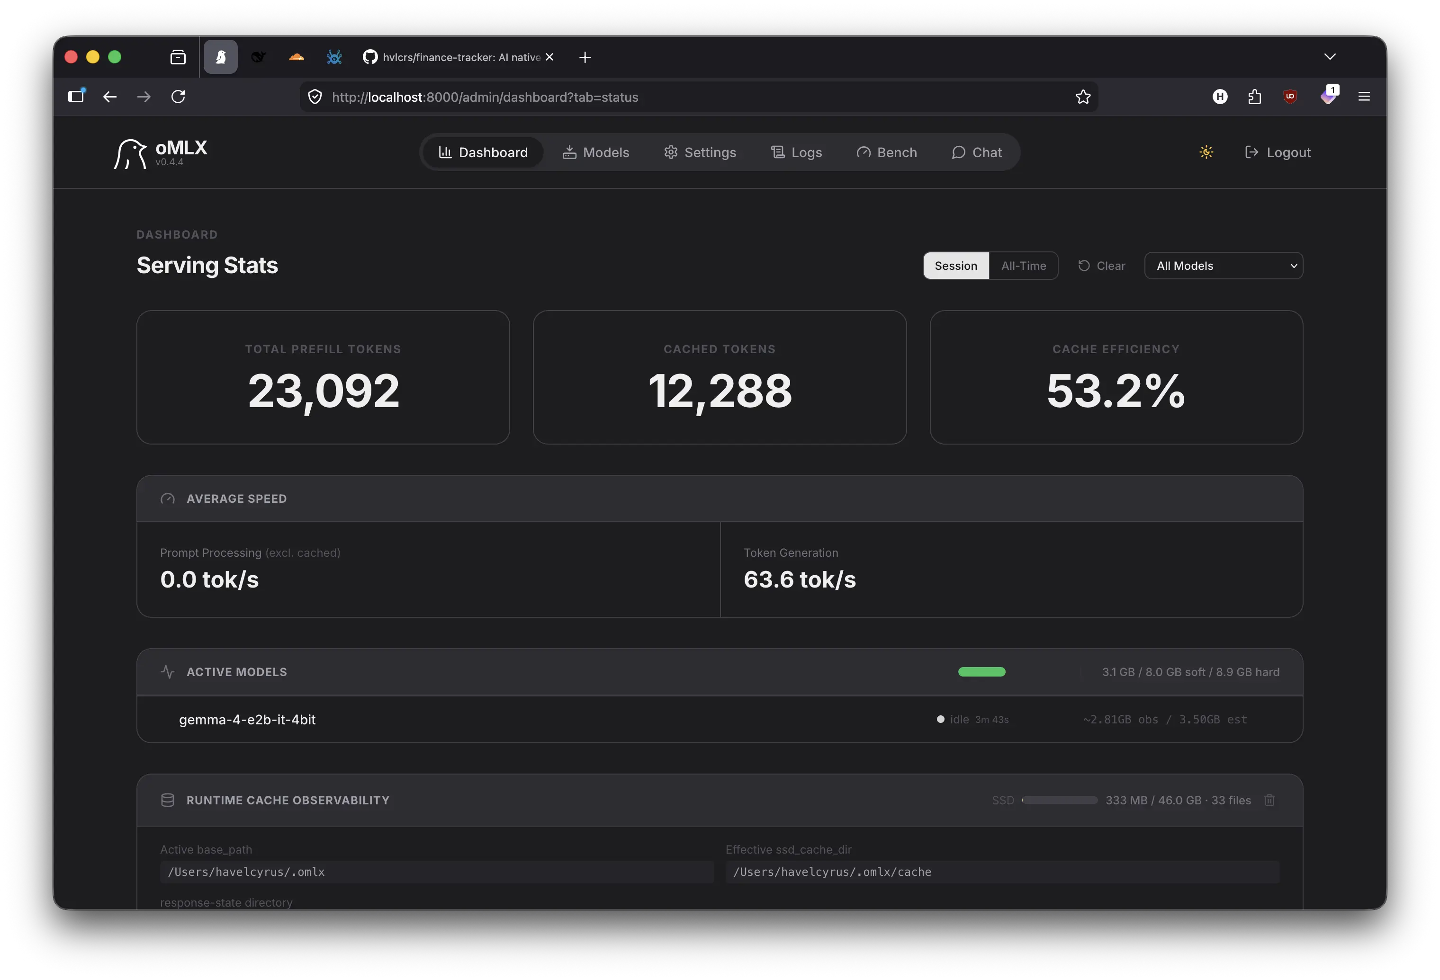Click the Active base_path field
This screenshot has height=980, width=1440.
click(437, 872)
